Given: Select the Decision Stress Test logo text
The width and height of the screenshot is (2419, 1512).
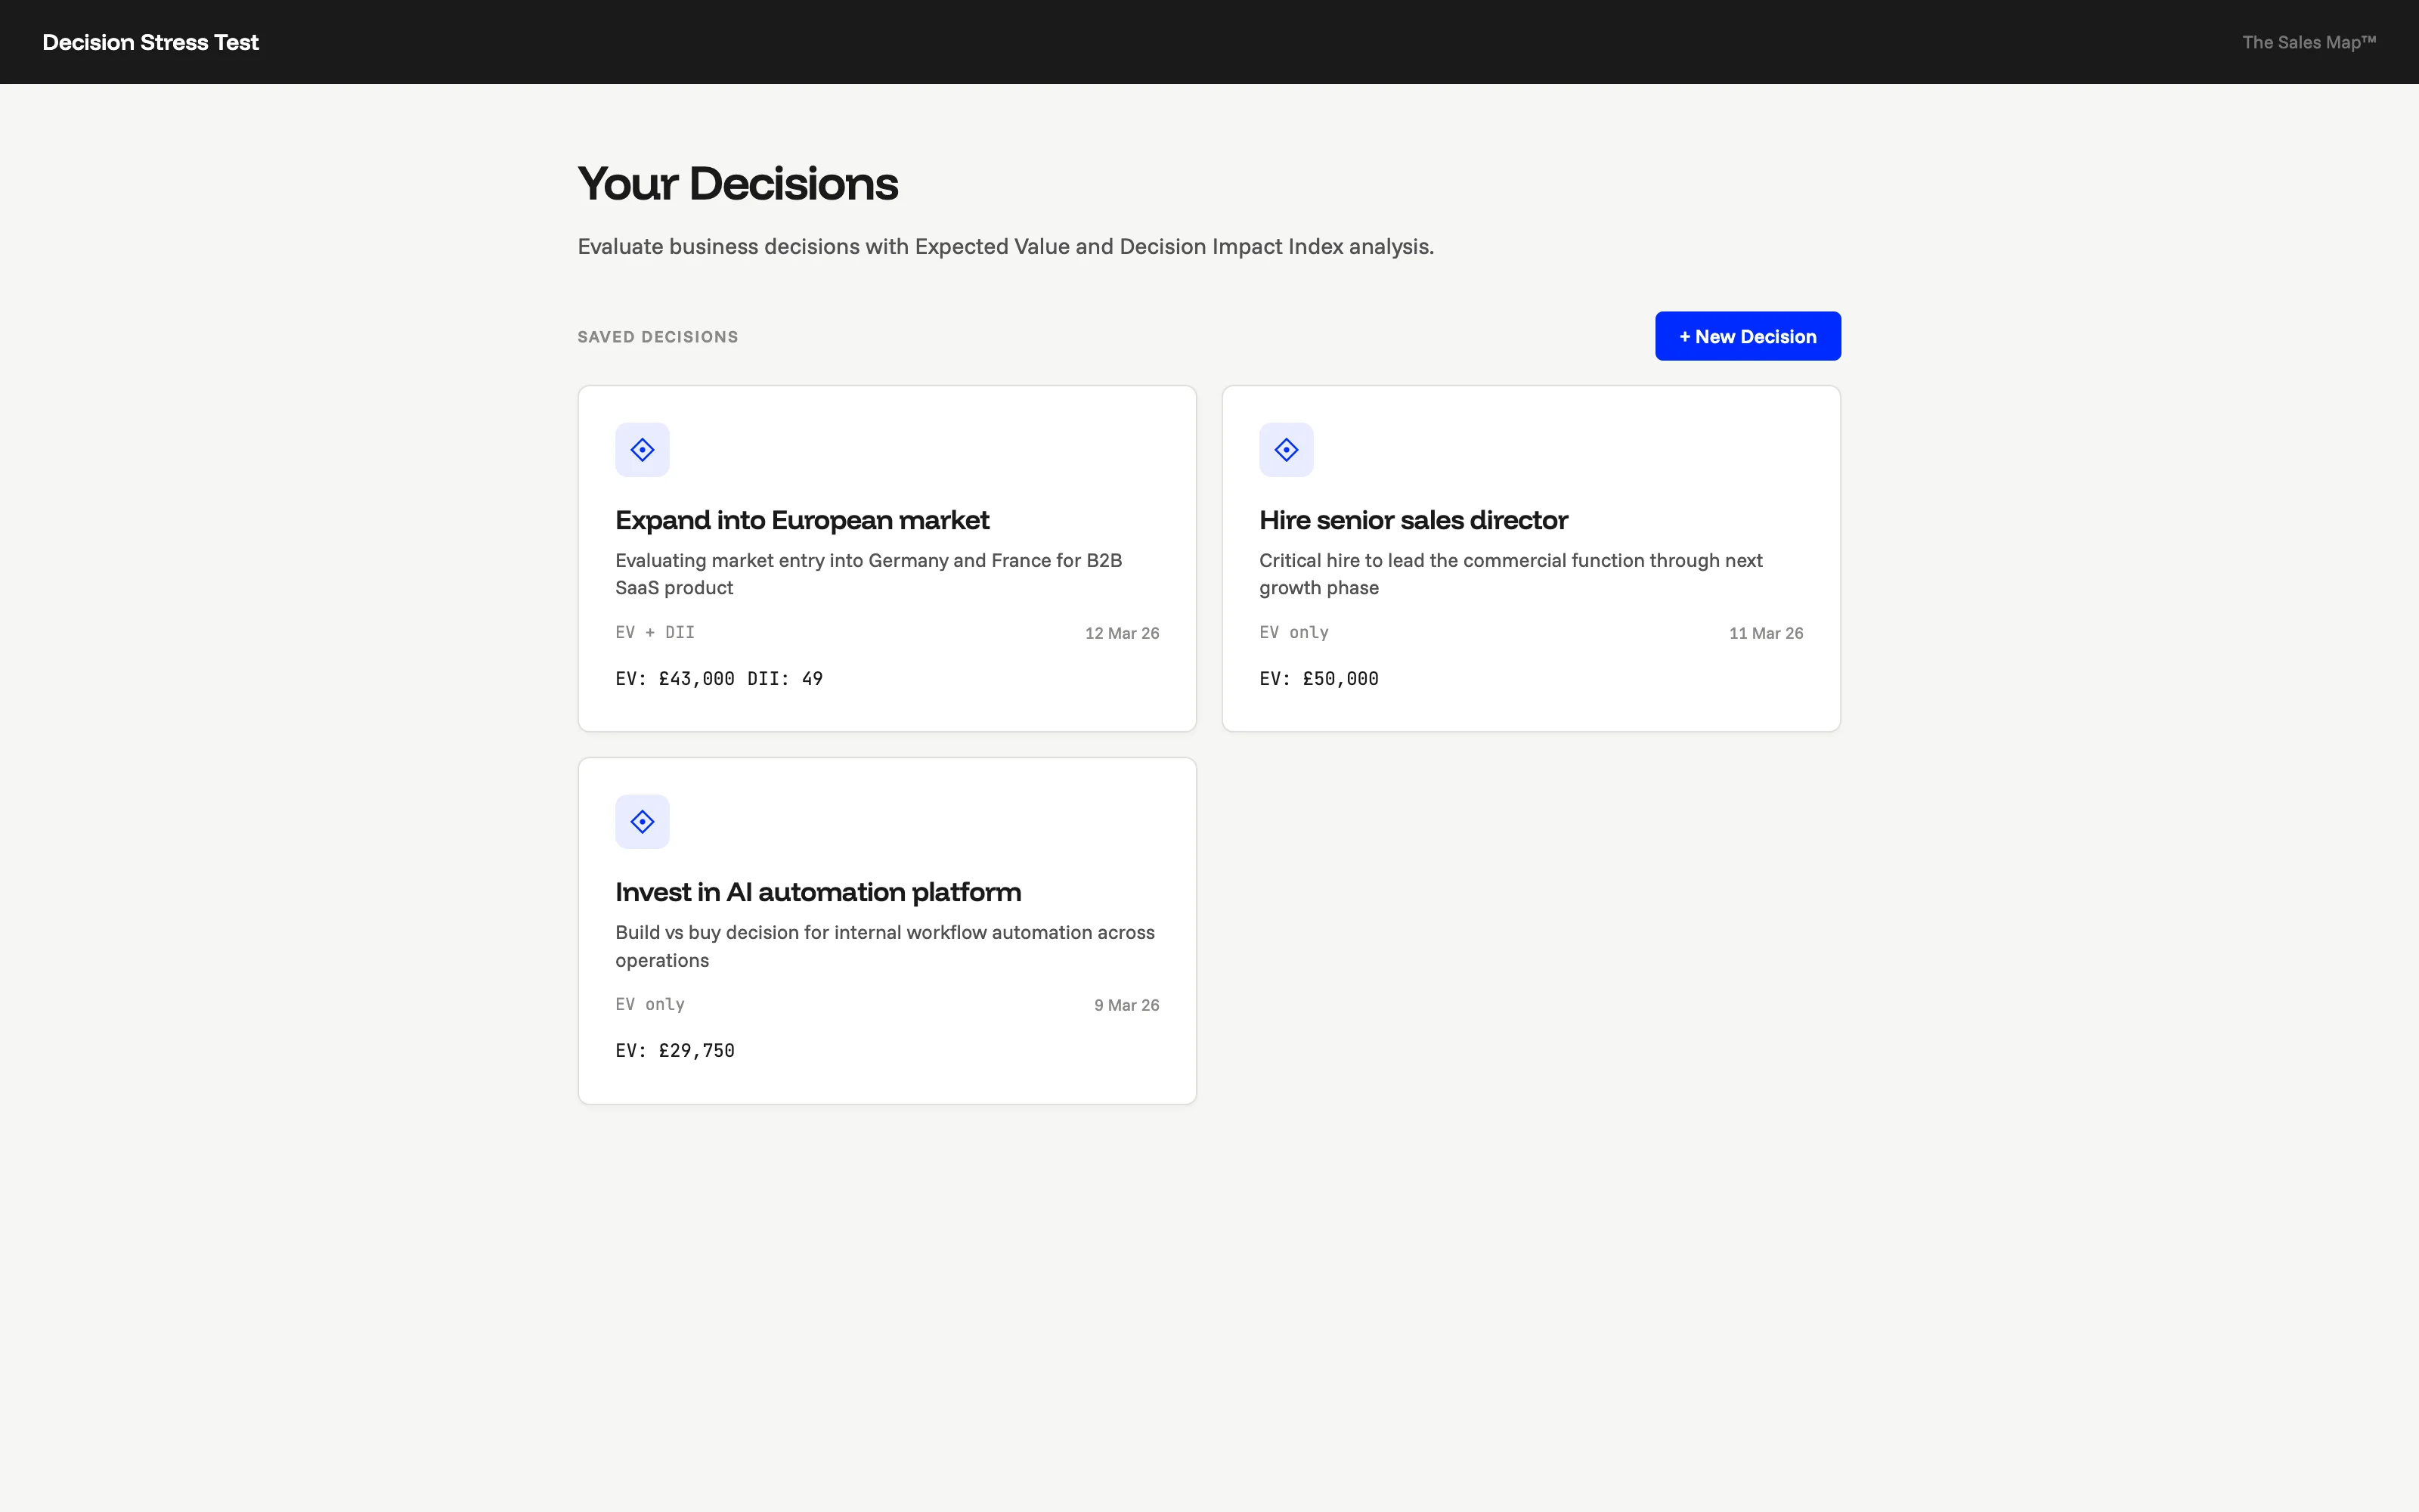Looking at the screenshot, I should pos(150,41).
